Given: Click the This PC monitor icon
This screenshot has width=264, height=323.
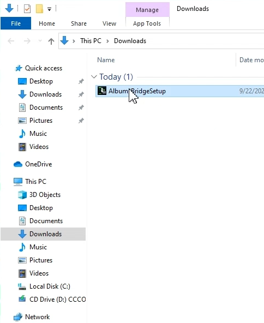Looking at the screenshot, I should pyautogui.click(x=18, y=182).
